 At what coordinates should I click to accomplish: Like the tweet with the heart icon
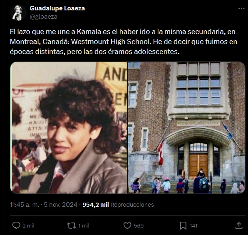tap(127, 225)
